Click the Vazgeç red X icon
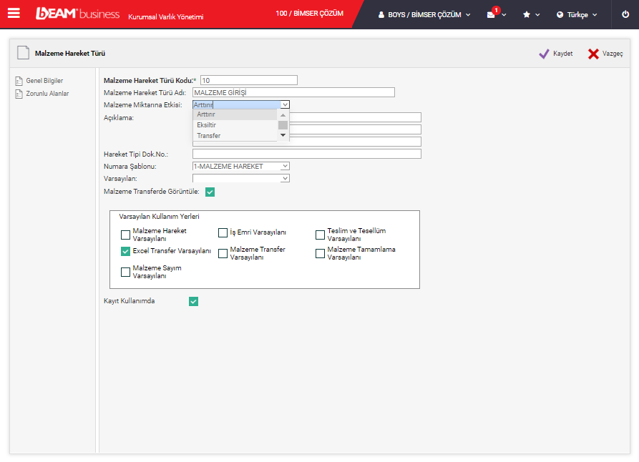 pos(593,54)
